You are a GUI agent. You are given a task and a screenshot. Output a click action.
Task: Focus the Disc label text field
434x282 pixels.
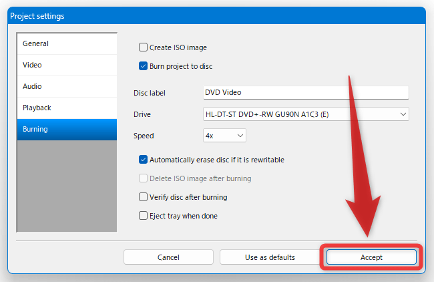pyautogui.click(x=306, y=92)
